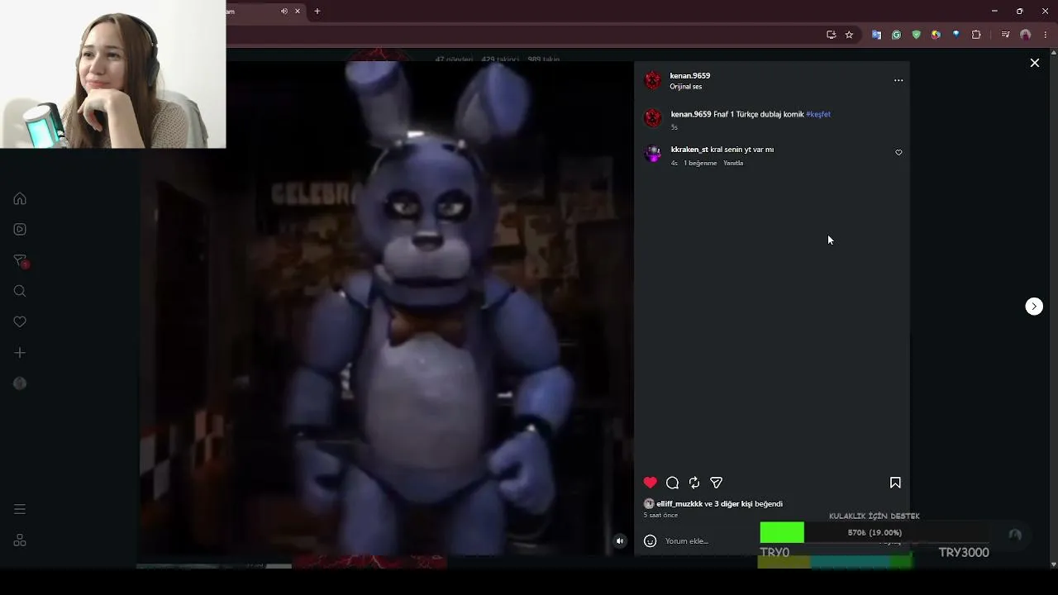The height and width of the screenshot is (595, 1058).
Task: Open the Chrome profile avatar menu
Action: [1026, 35]
